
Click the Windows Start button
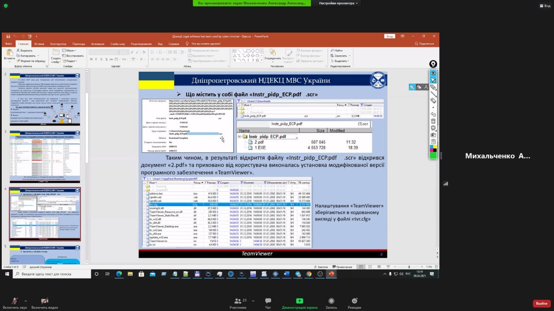(7, 274)
